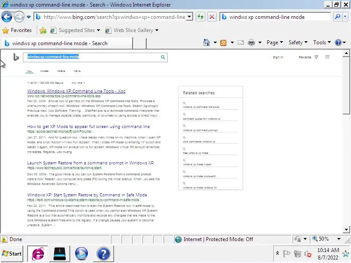The width and height of the screenshot is (351, 263).
Task: Click the scroll up arrow on scrollbar
Action: 346,53
